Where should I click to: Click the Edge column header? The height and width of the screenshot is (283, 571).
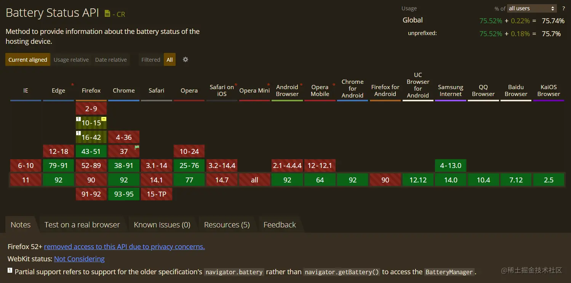pos(58,90)
